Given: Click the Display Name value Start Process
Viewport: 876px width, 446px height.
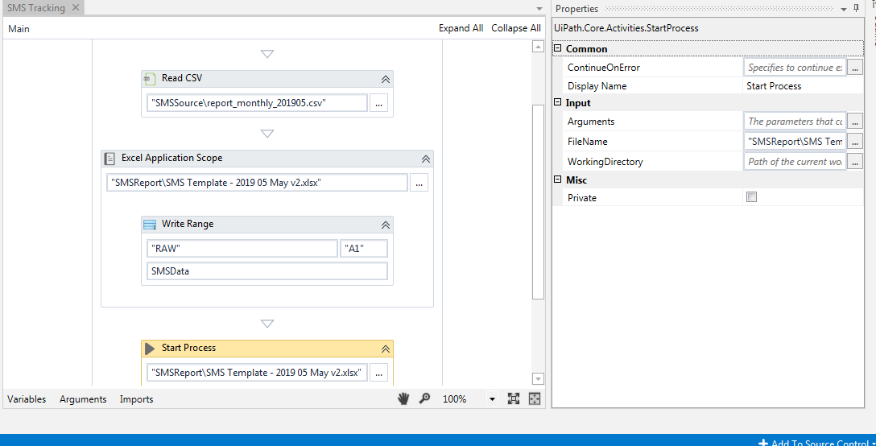Looking at the screenshot, I should (774, 86).
